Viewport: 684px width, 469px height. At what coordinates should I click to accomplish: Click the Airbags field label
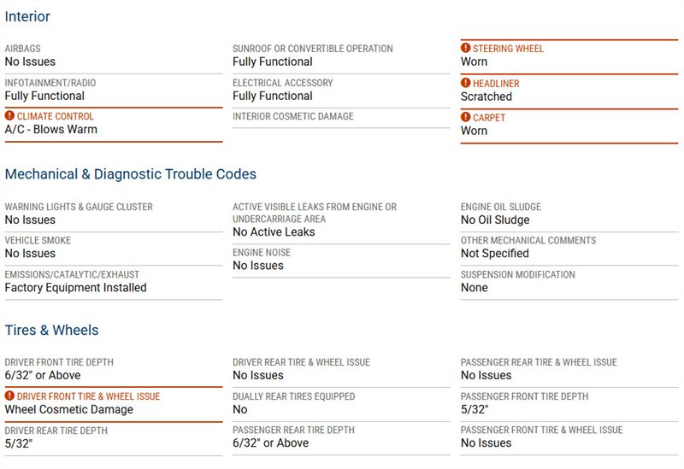click(22, 49)
